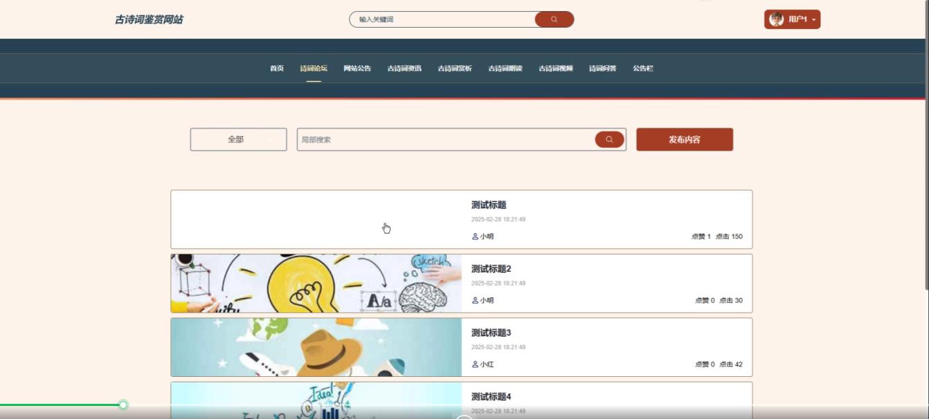Image resolution: width=929 pixels, height=419 pixels.
Task: Click author name 小红 on 测试标题3 card
Action: pos(487,364)
